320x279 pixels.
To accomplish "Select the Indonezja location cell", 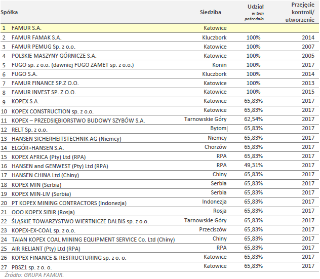I will click(214, 202).
